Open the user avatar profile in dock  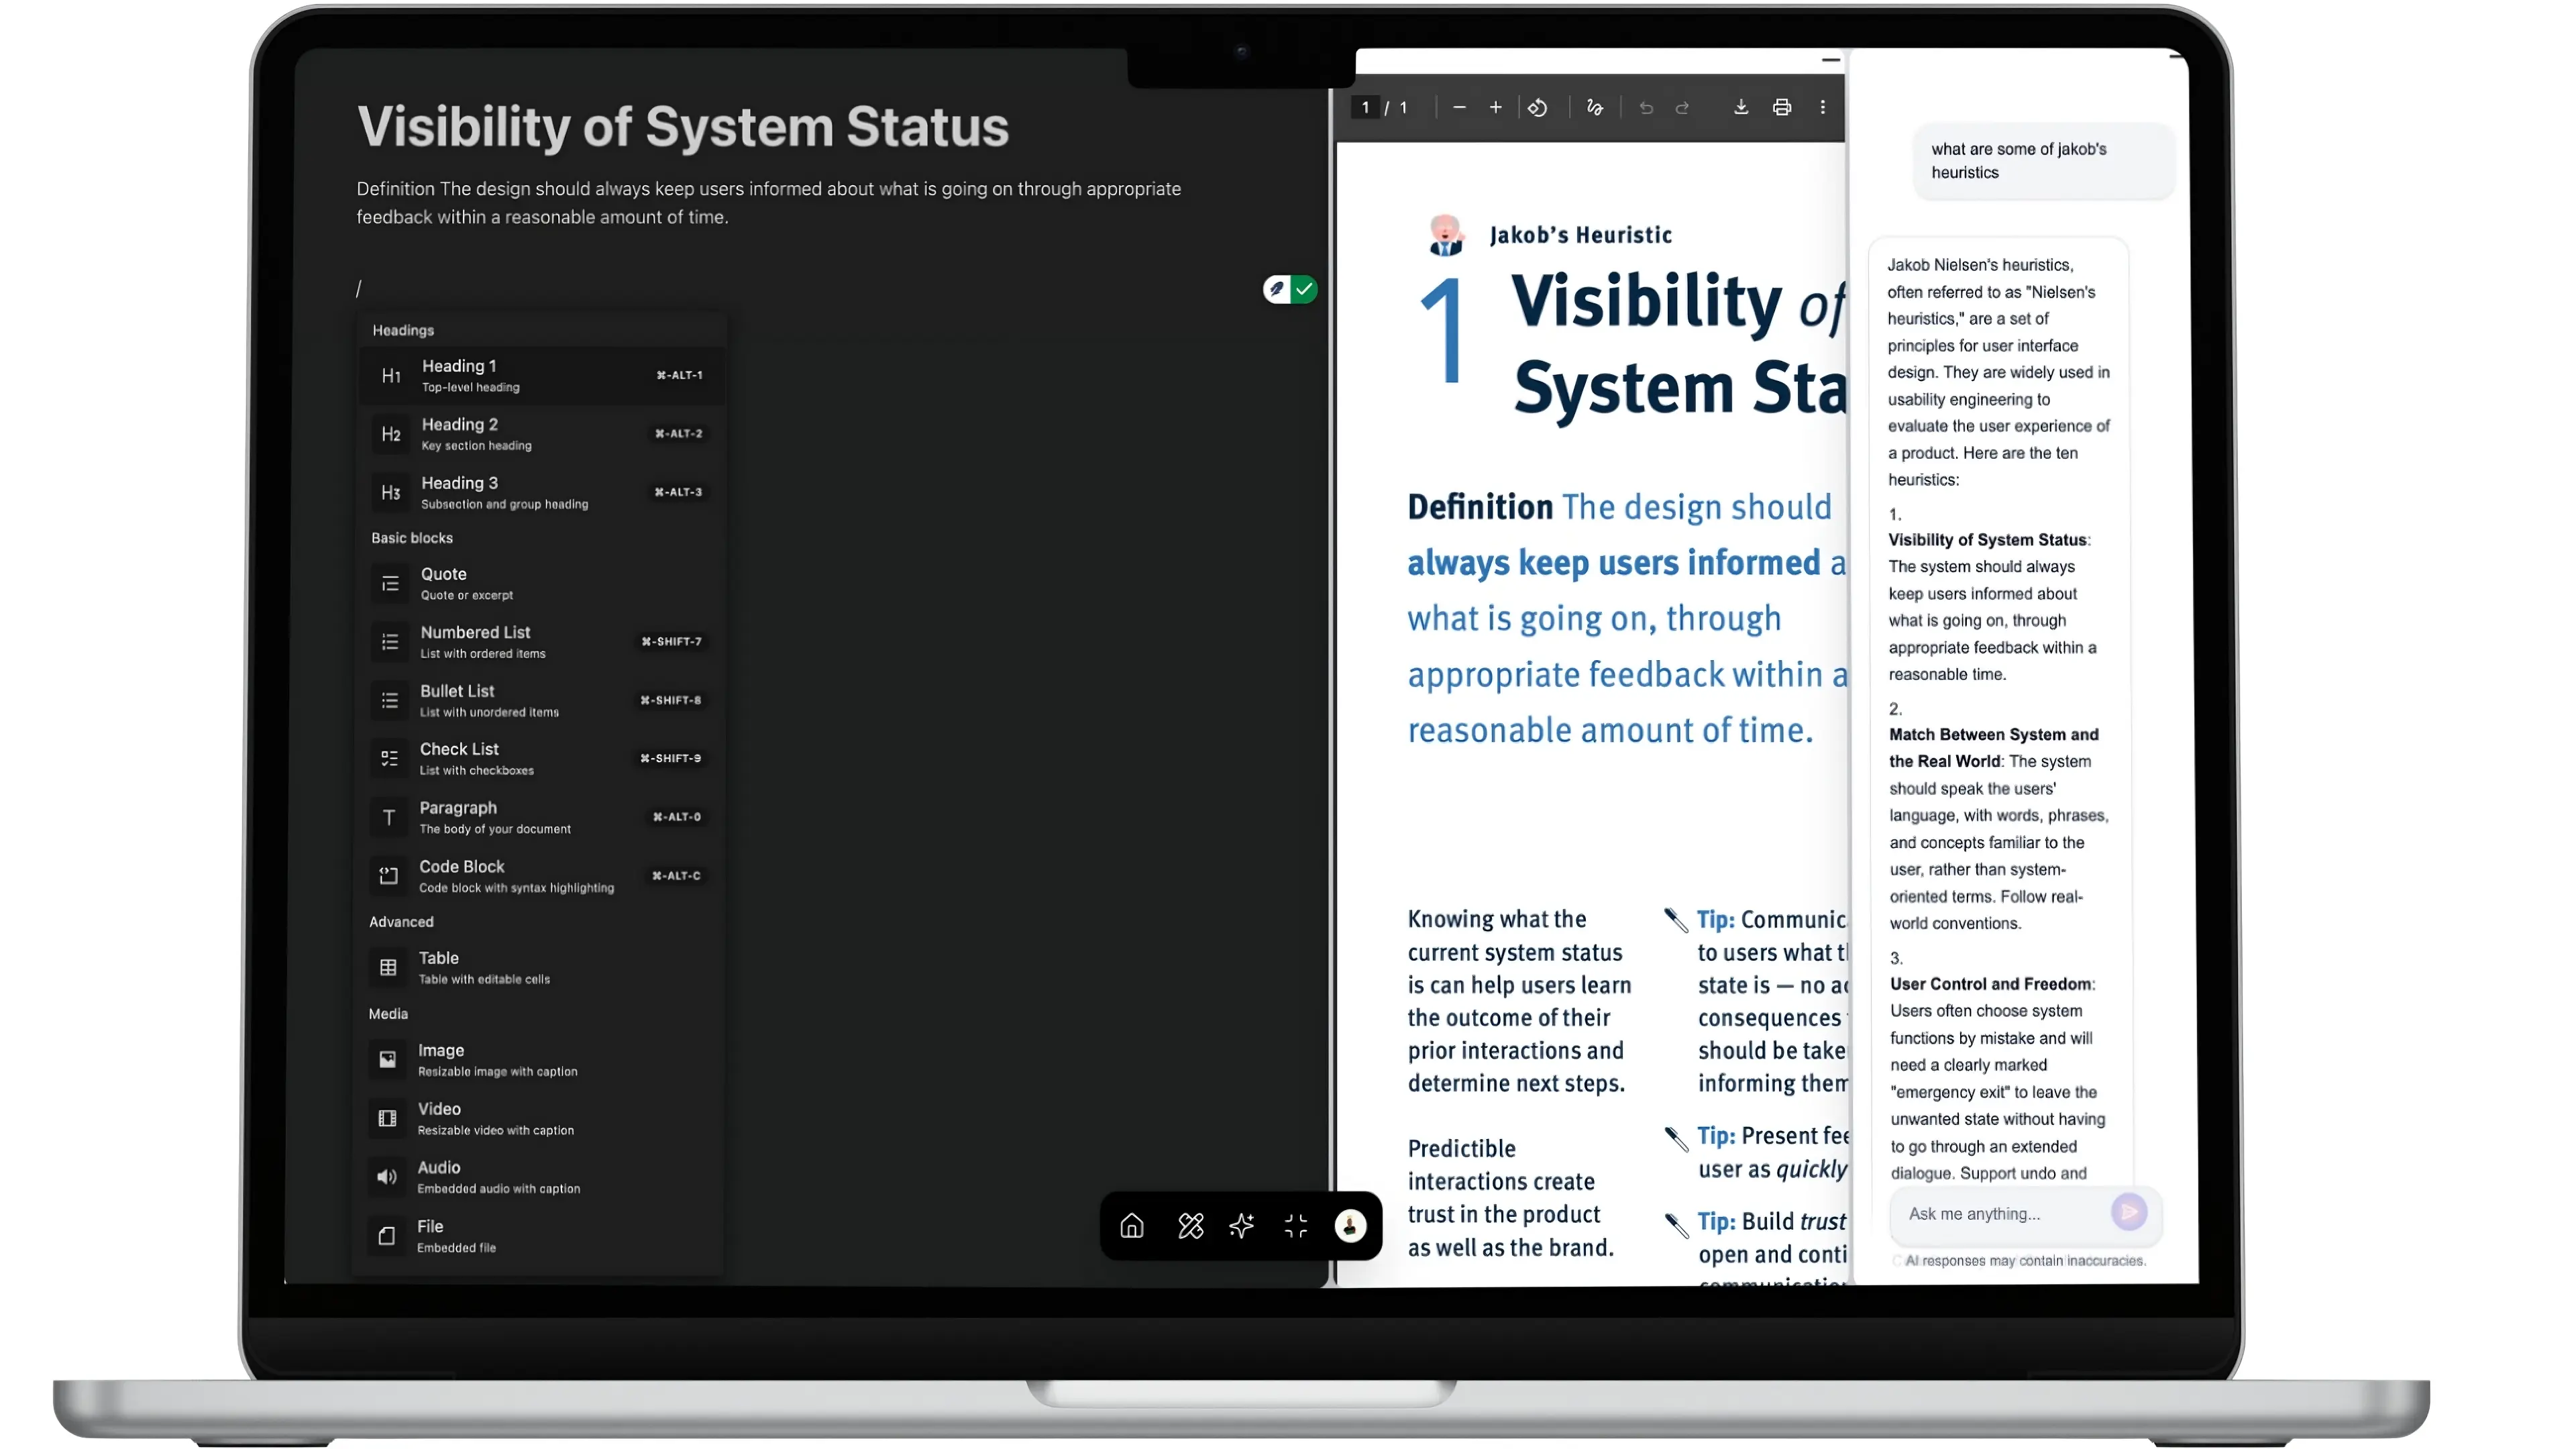point(1350,1226)
